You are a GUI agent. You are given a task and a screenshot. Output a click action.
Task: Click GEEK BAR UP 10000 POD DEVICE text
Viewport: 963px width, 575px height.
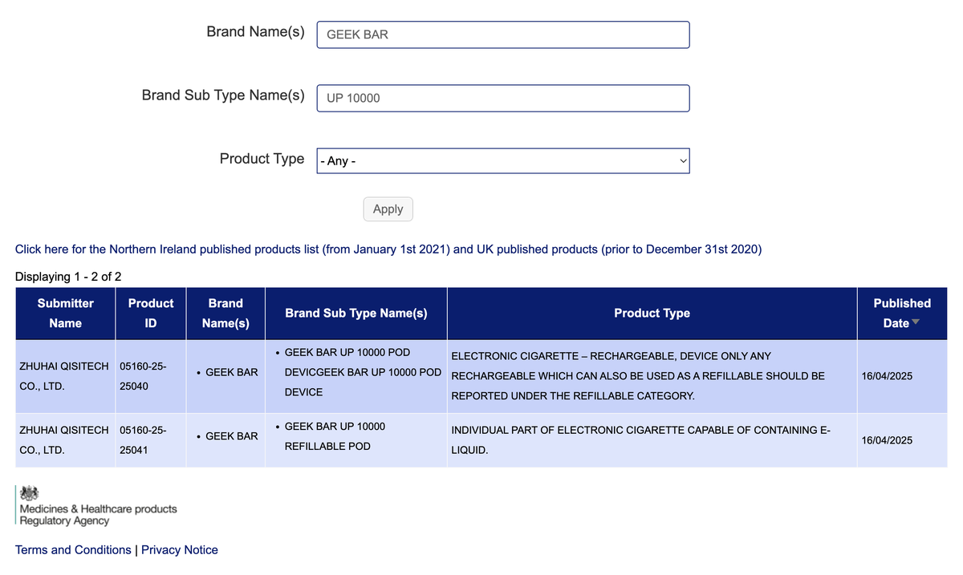click(364, 372)
